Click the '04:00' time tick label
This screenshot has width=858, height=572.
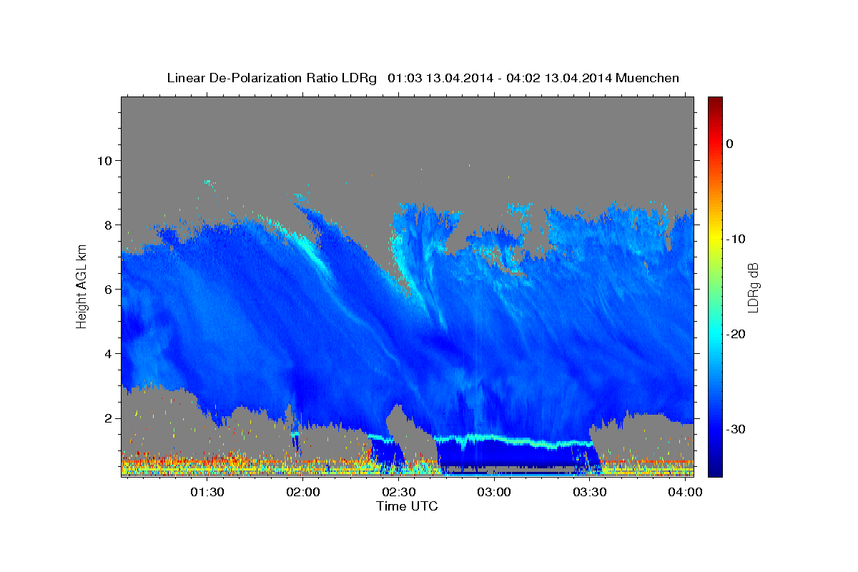pyautogui.click(x=685, y=492)
